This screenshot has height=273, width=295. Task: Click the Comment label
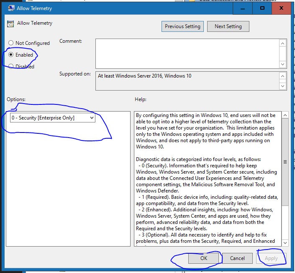tap(71, 41)
